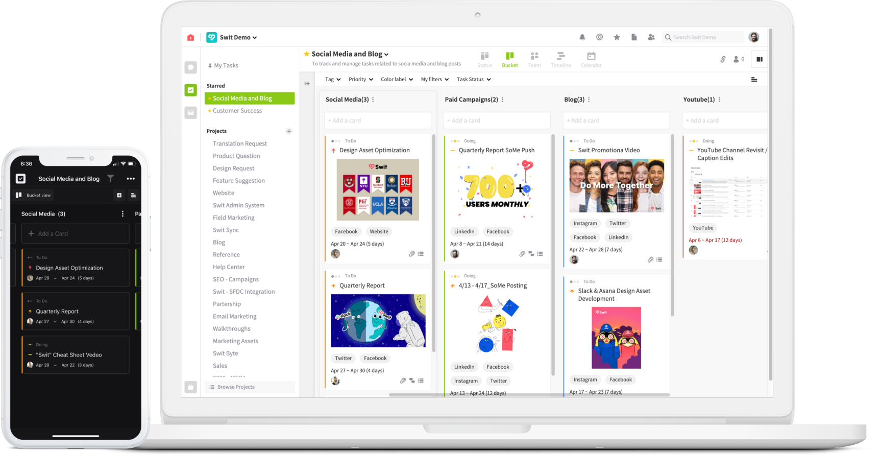Add a new project with plus
The image size is (881, 455).
(289, 131)
